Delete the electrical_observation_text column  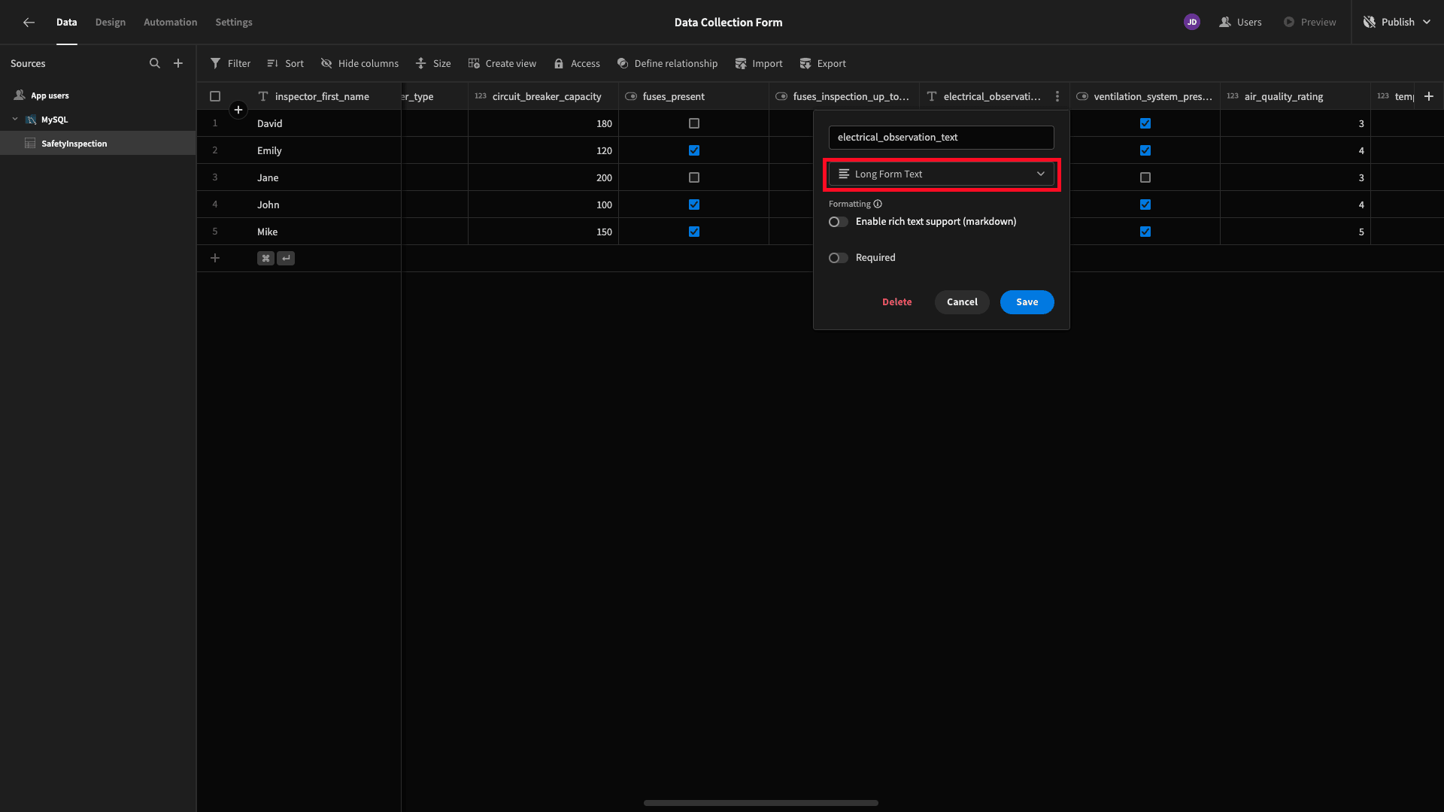pyautogui.click(x=897, y=302)
